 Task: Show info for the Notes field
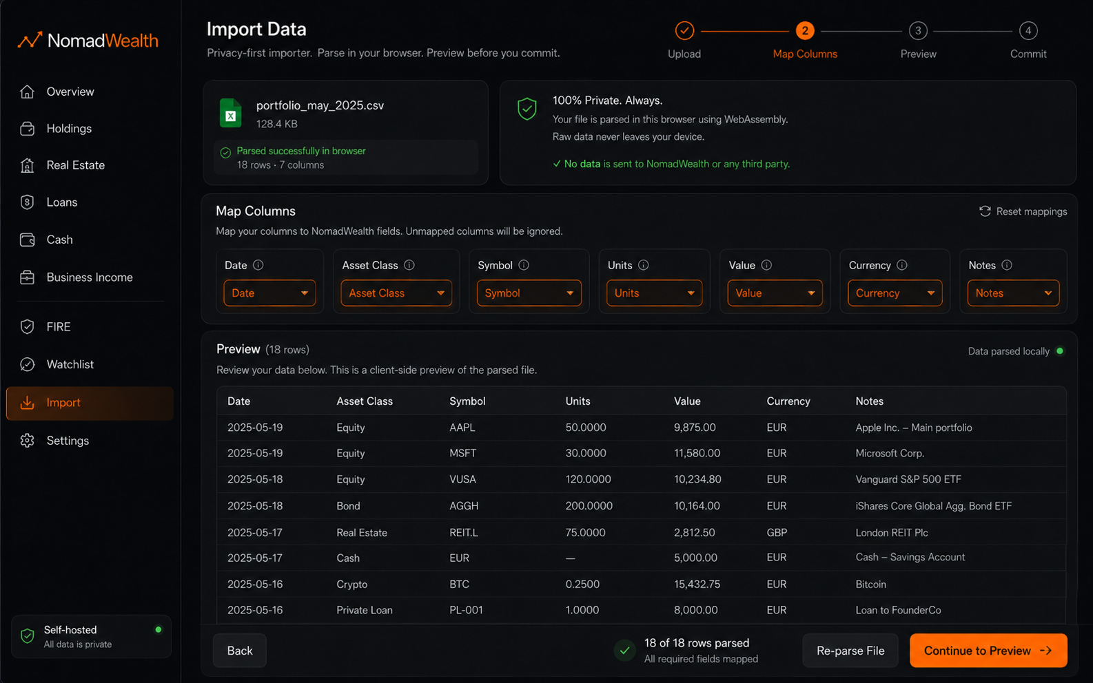pos(1007,265)
